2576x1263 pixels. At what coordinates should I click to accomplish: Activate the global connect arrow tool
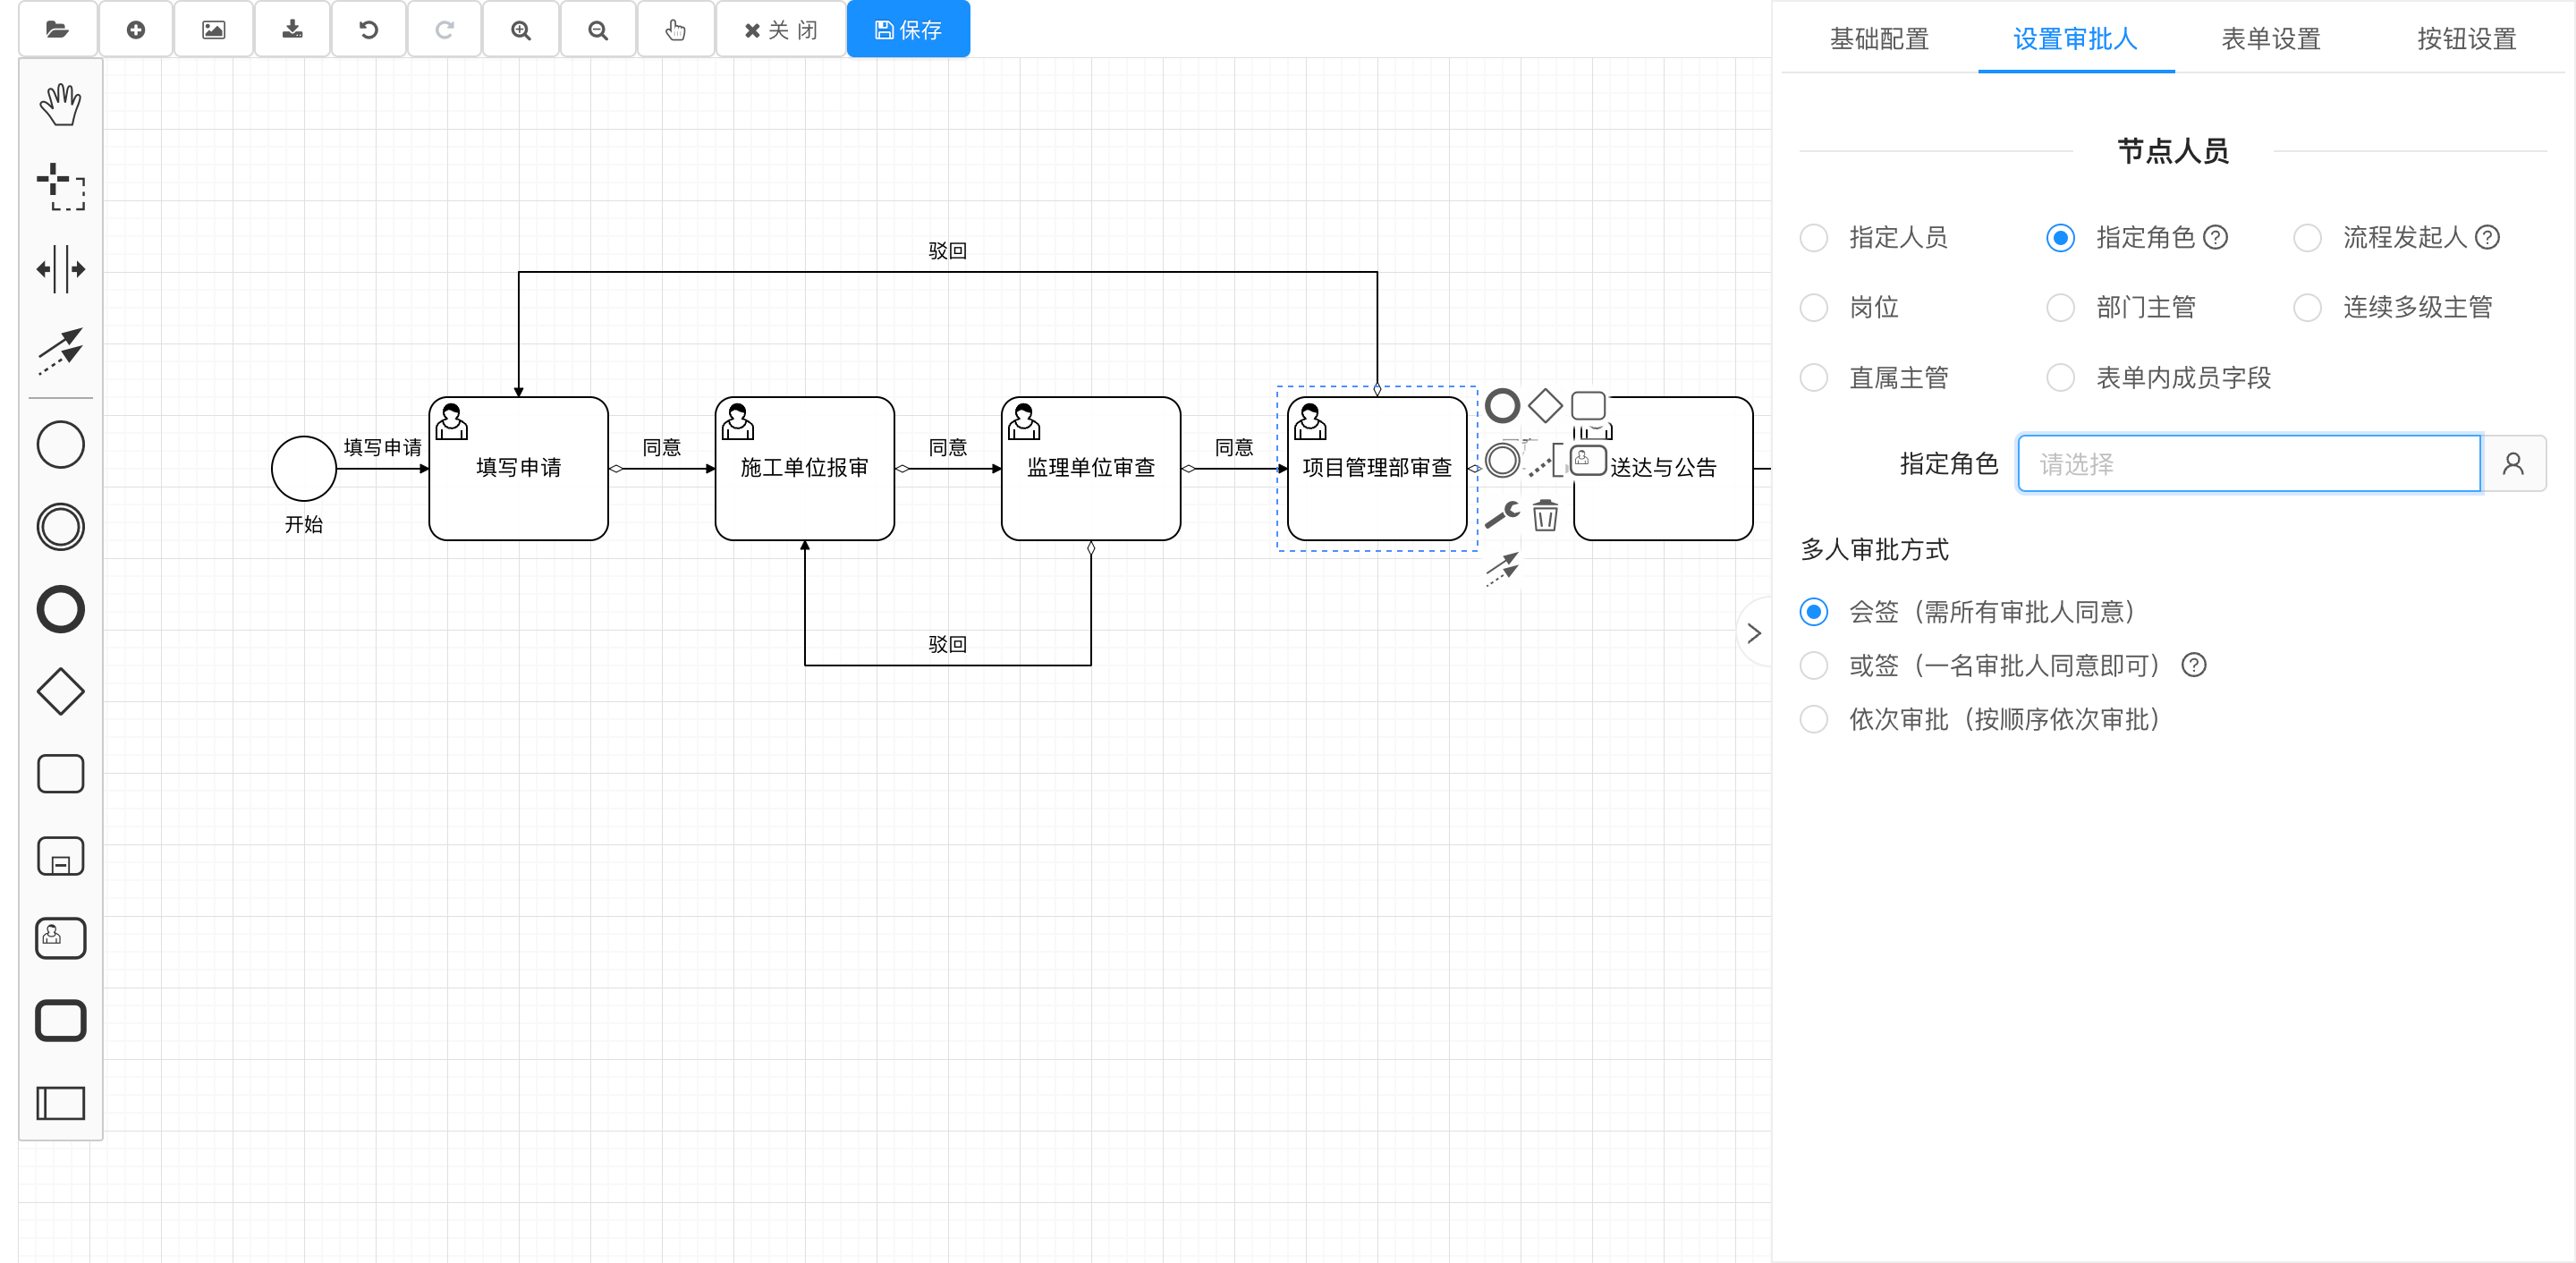click(60, 351)
